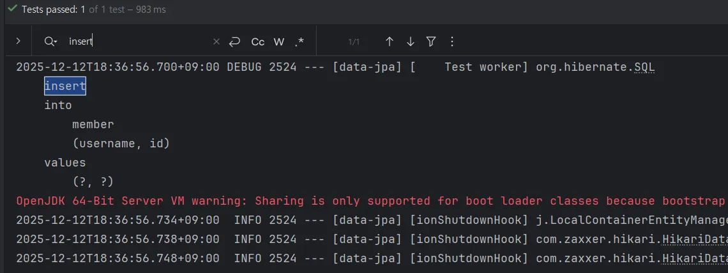Viewport: 728px width, 273px height.
Task: Click the 18:36:56.748 INFO log line
Action: pyautogui.click(x=370, y=258)
